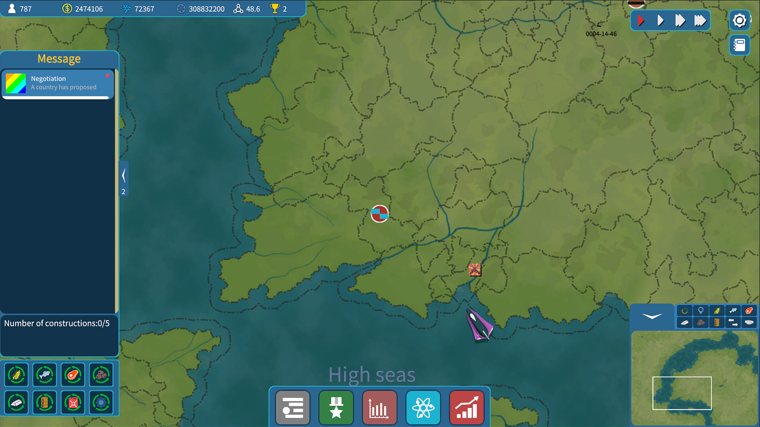Click the wheat recycling construction icon
Viewport: 760px width, 427px height.
(16, 374)
